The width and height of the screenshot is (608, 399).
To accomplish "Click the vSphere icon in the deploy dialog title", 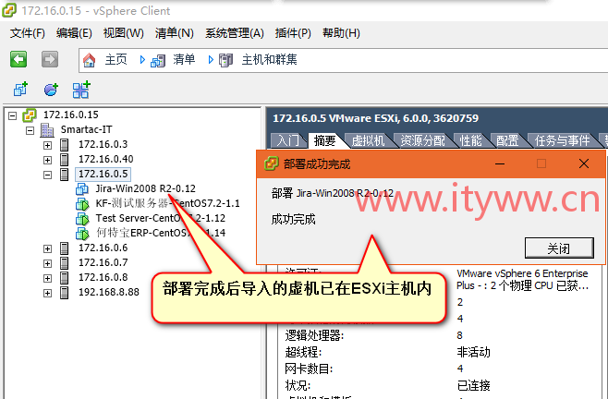I will point(272,163).
